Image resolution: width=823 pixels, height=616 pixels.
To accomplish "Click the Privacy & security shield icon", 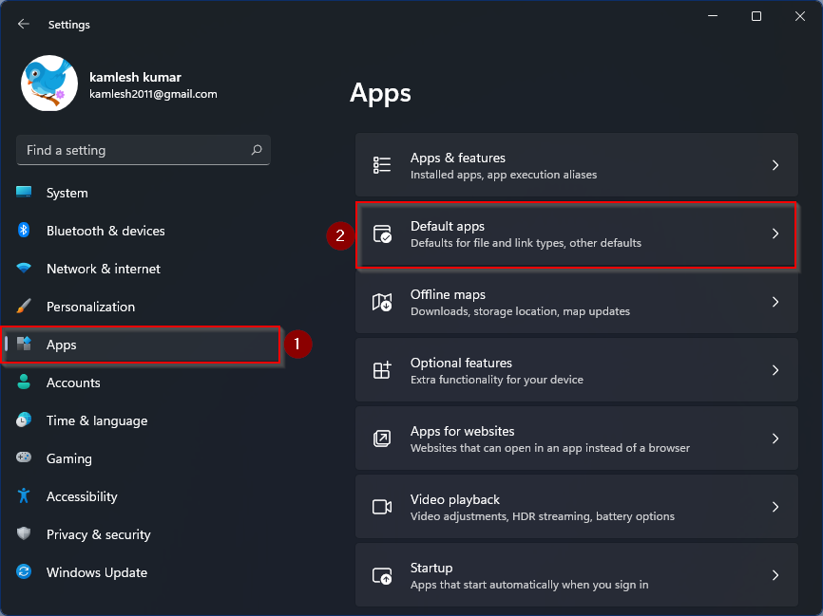I will (24, 534).
